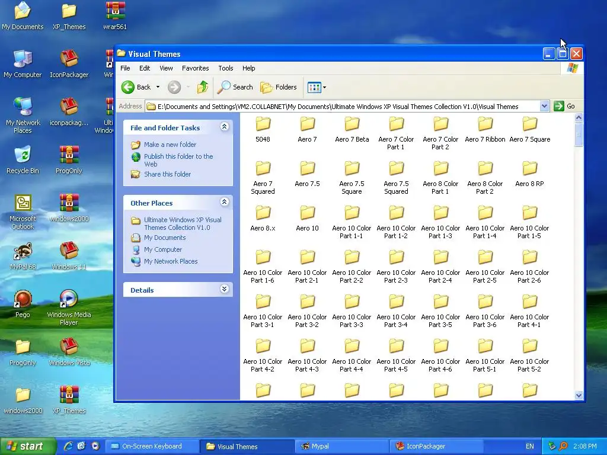Select Windows Media Player desktop shortcut
This screenshot has width=607, height=455.
(69, 307)
